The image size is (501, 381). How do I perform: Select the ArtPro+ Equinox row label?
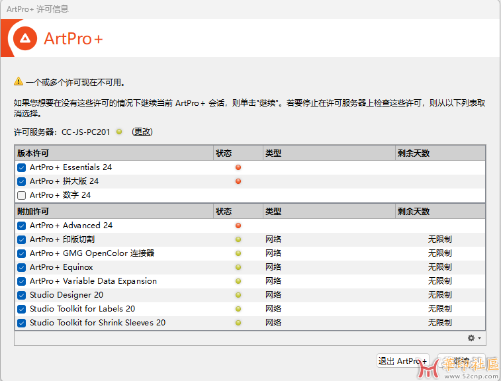click(62, 267)
